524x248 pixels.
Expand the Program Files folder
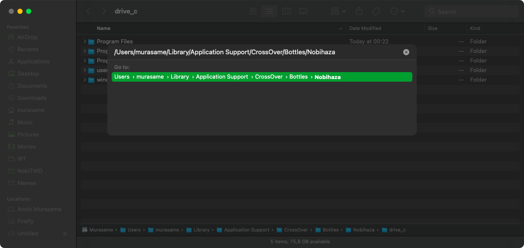click(85, 42)
